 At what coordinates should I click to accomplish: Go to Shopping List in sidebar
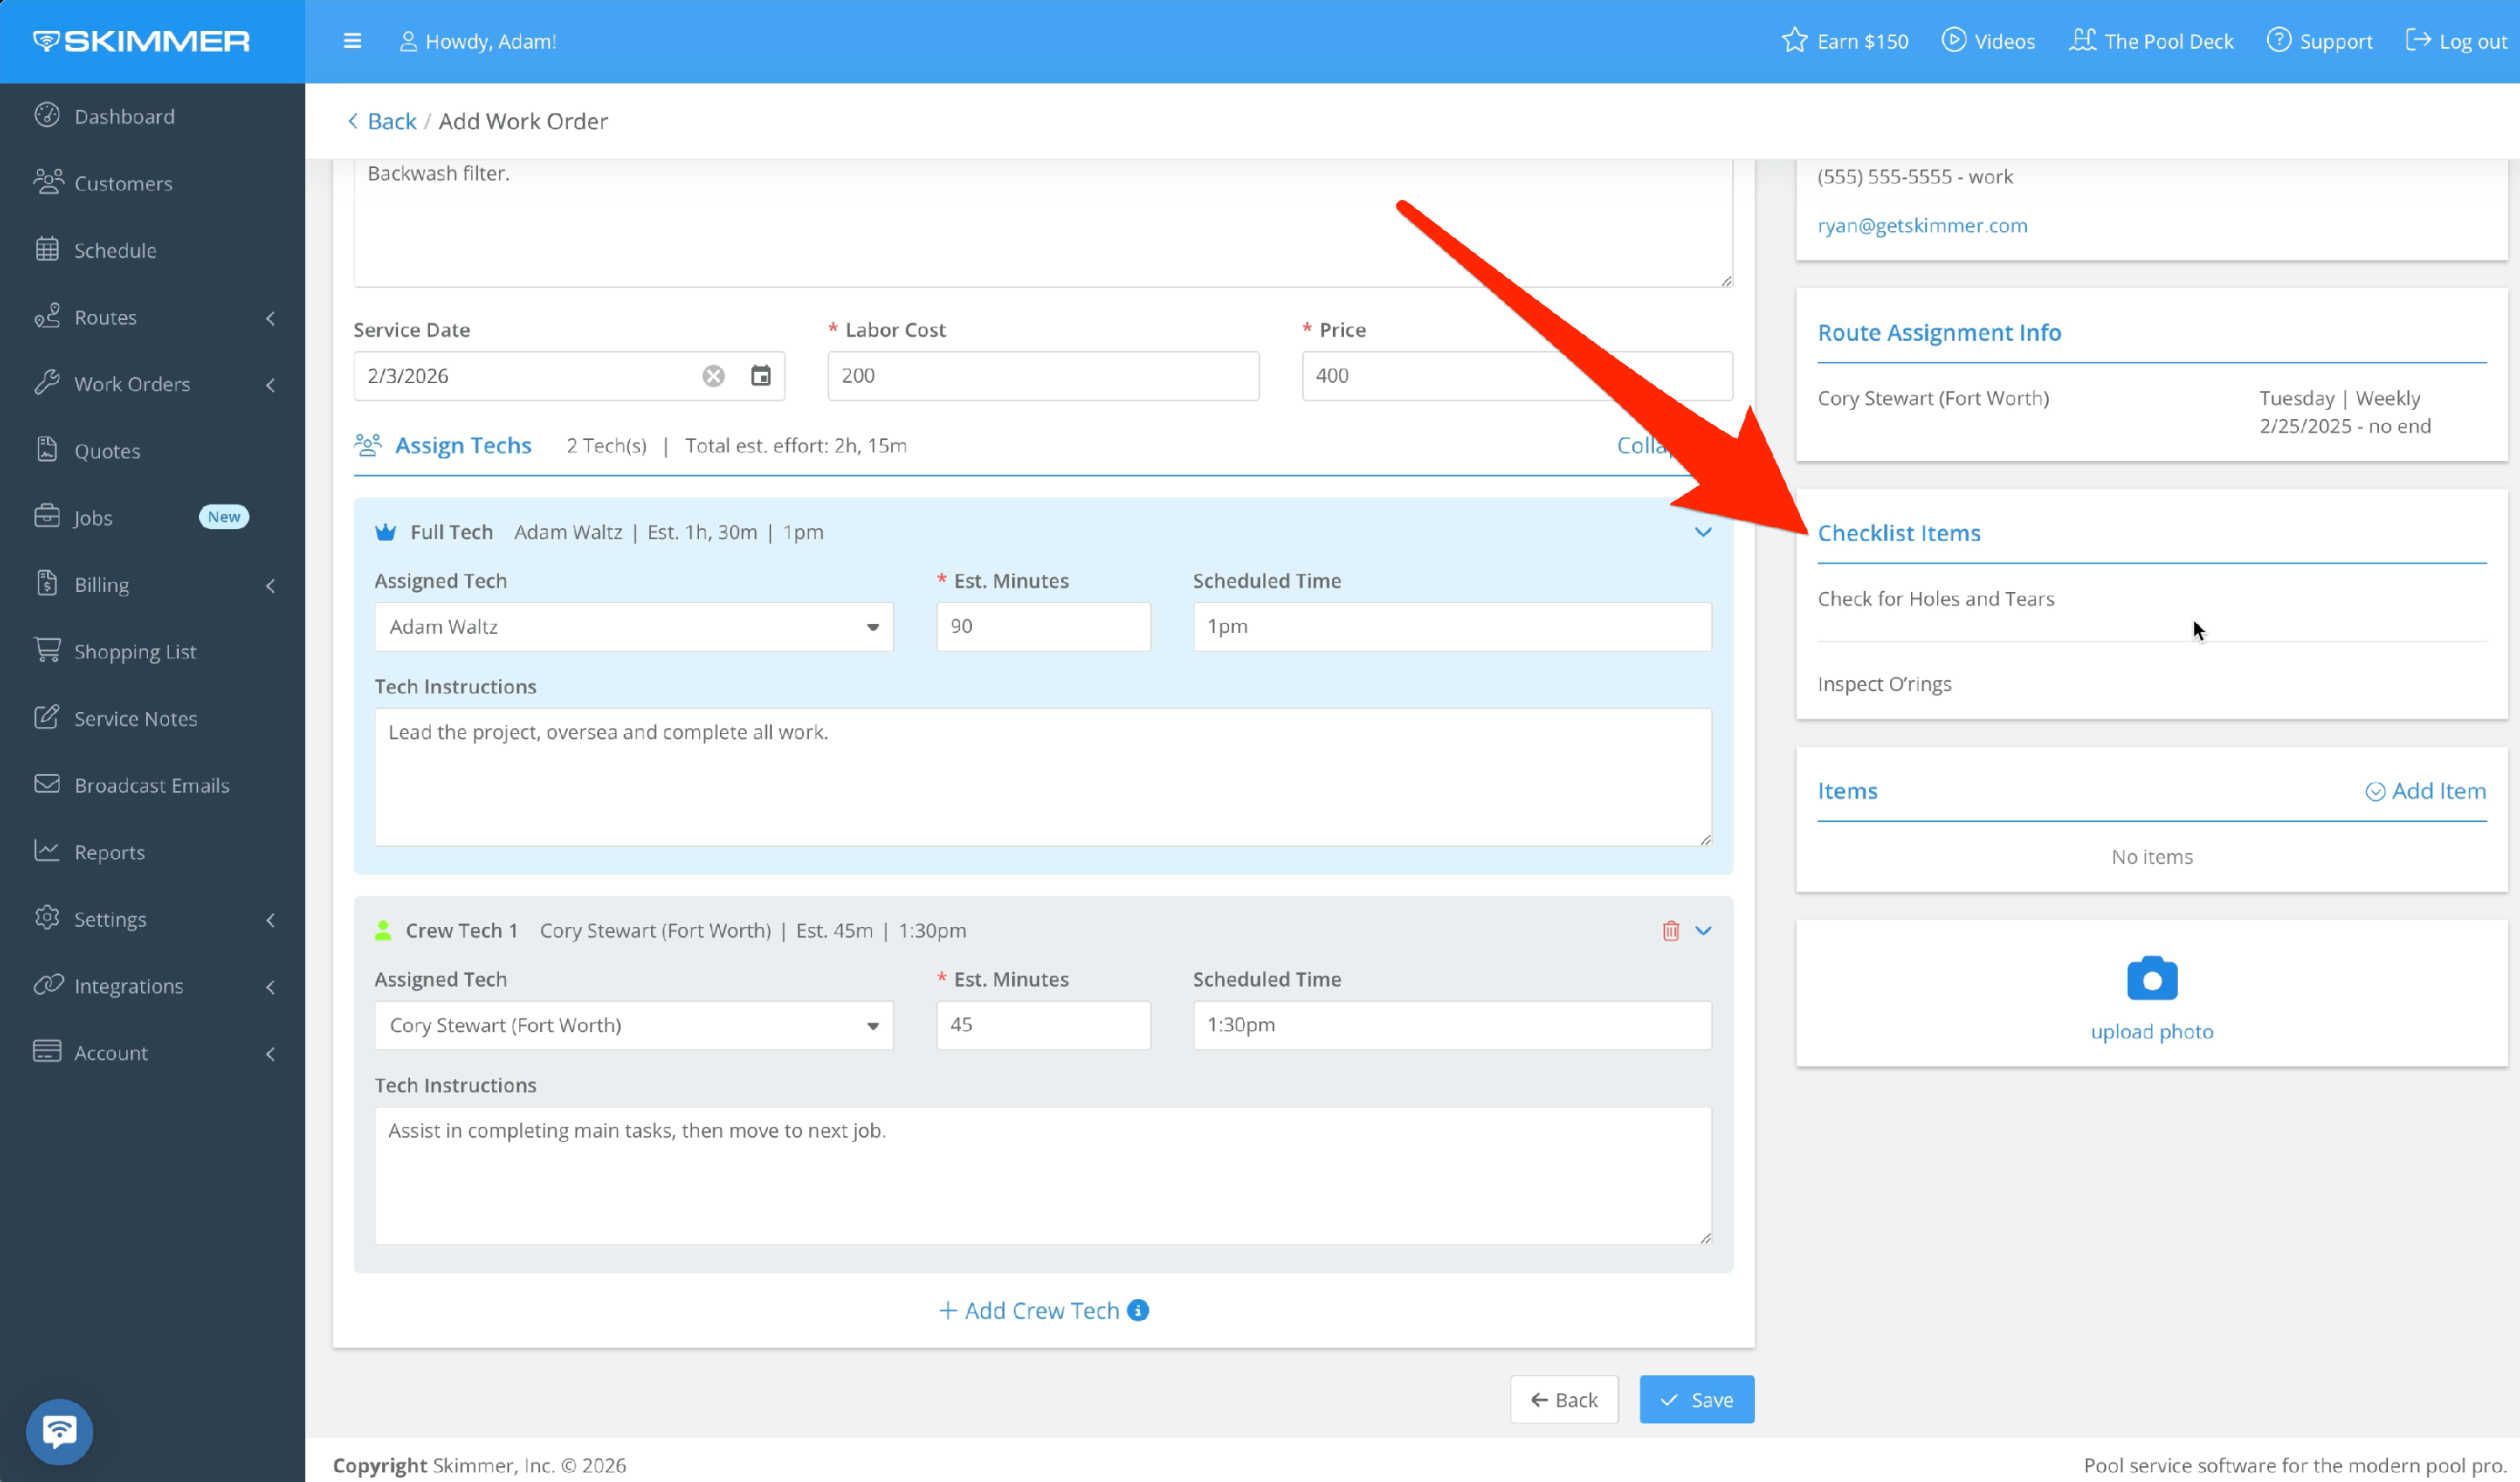pyautogui.click(x=135, y=652)
